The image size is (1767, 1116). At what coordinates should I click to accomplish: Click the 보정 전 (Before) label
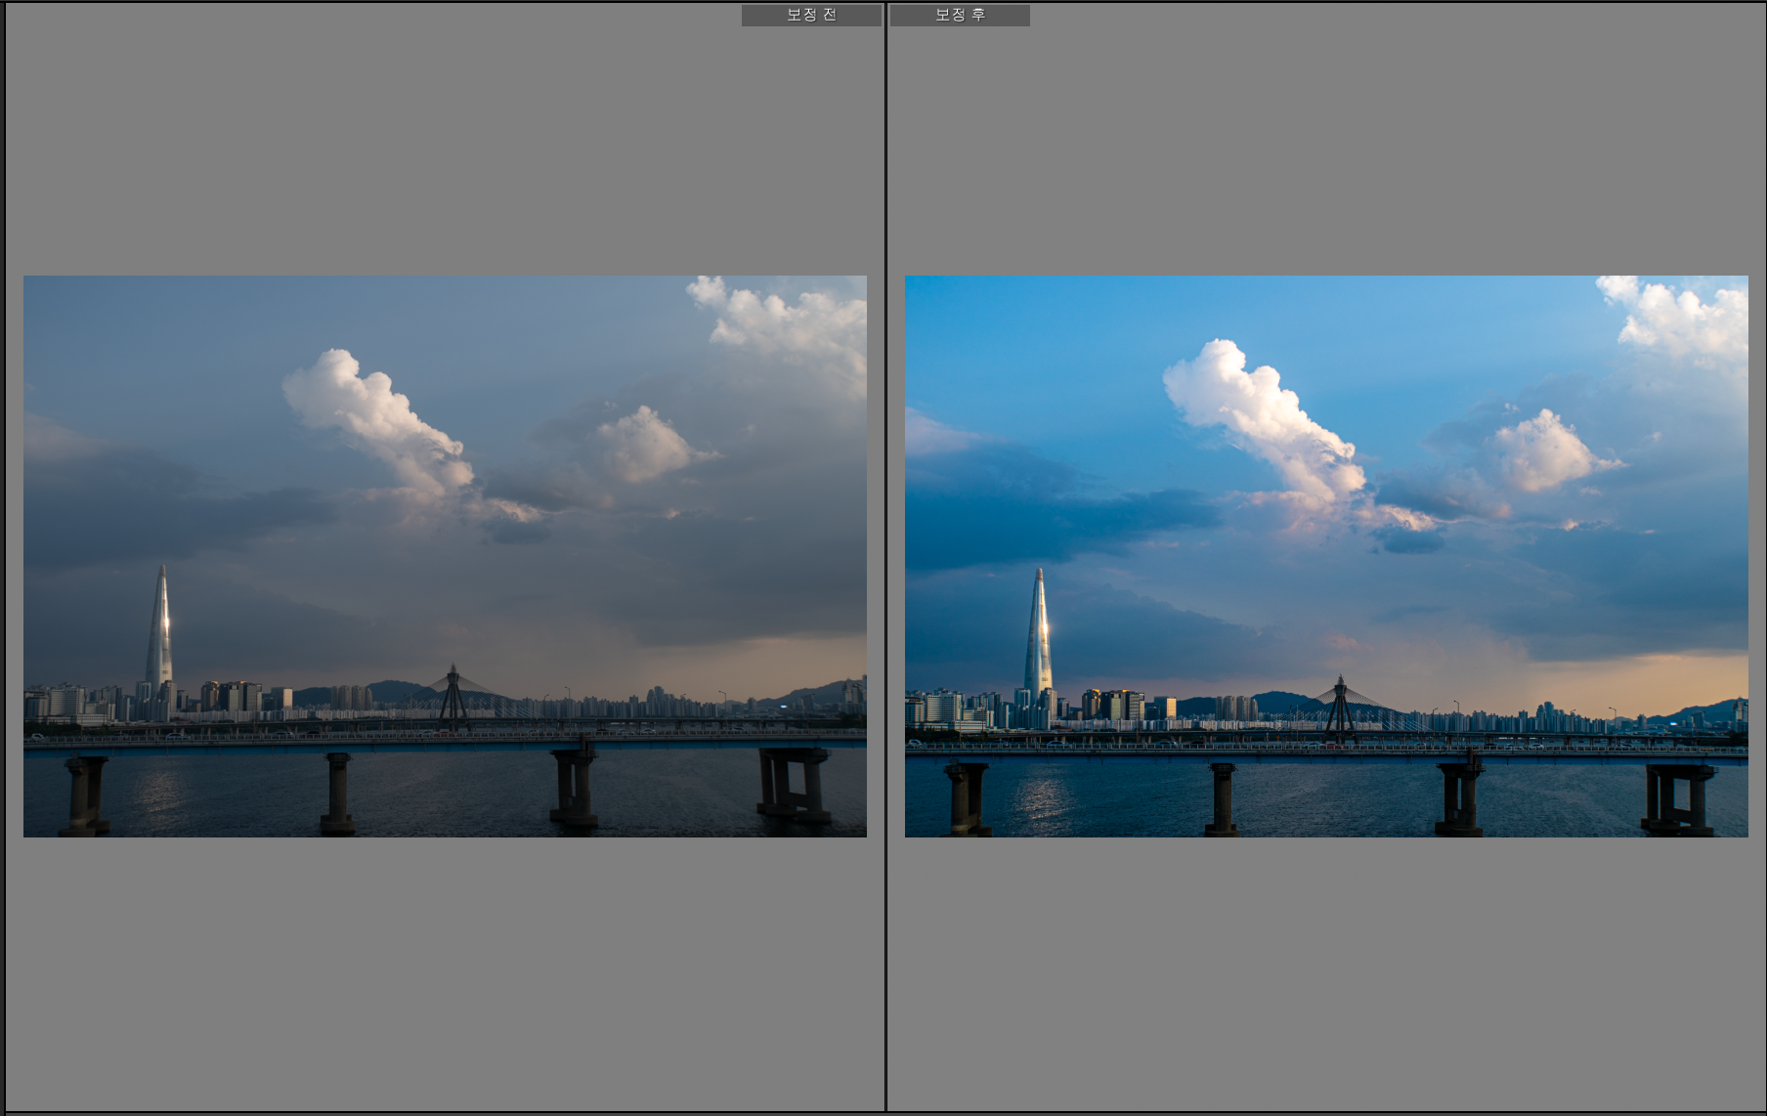coord(811,15)
